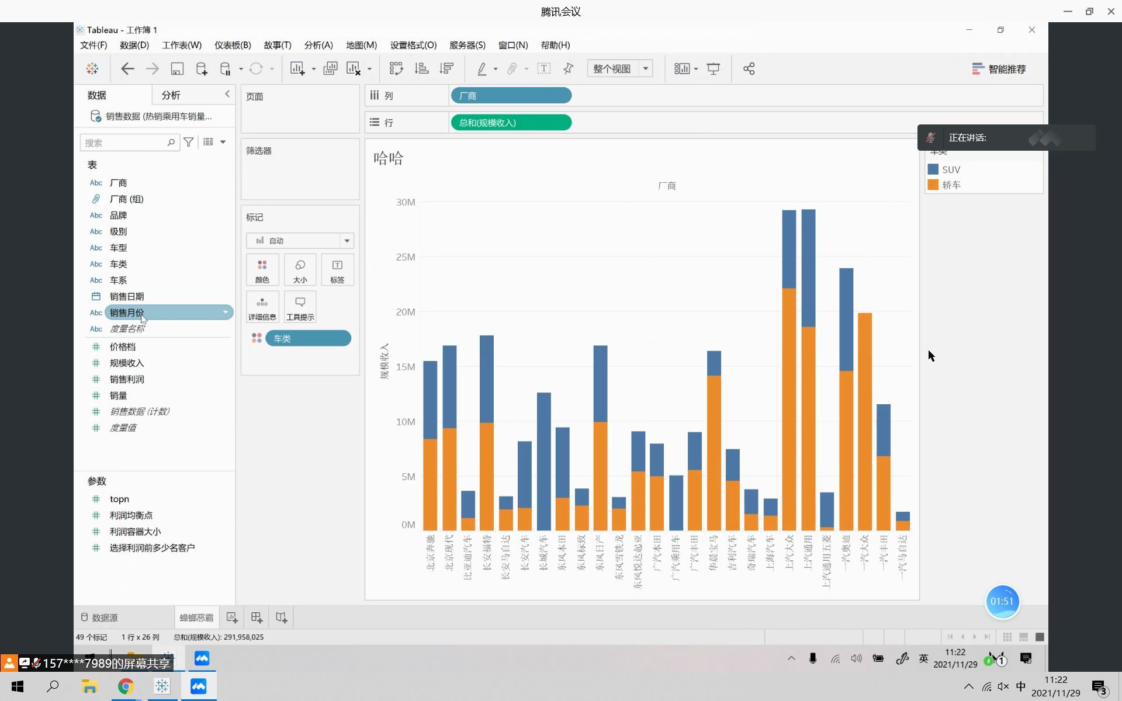Click the presentation mode icon
Image resolution: width=1122 pixels, height=701 pixels.
pos(713,69)
